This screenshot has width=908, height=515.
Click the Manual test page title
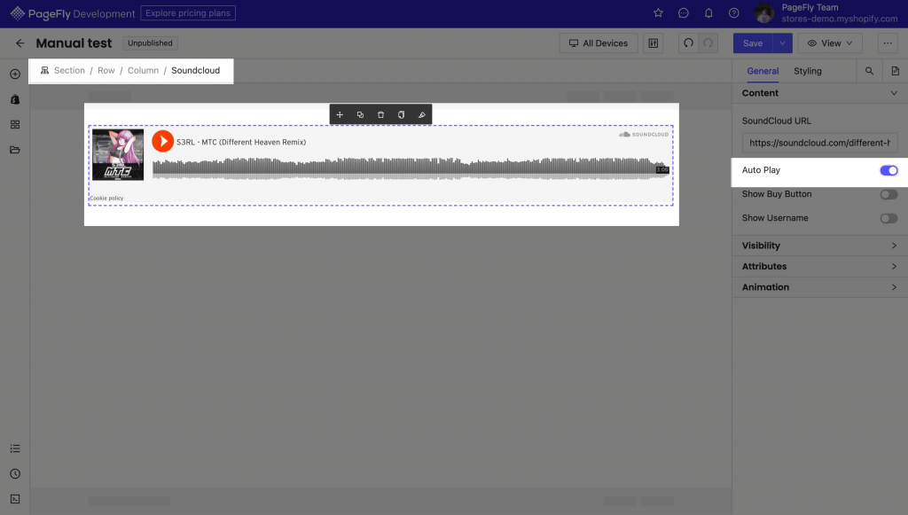click(x=74, y=43)
